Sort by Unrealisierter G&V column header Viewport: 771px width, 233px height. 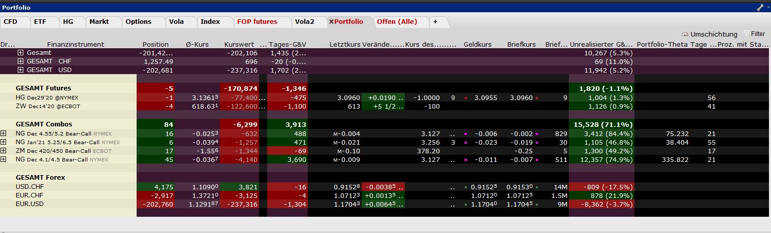pyautogui.click(x=601, y=44)
